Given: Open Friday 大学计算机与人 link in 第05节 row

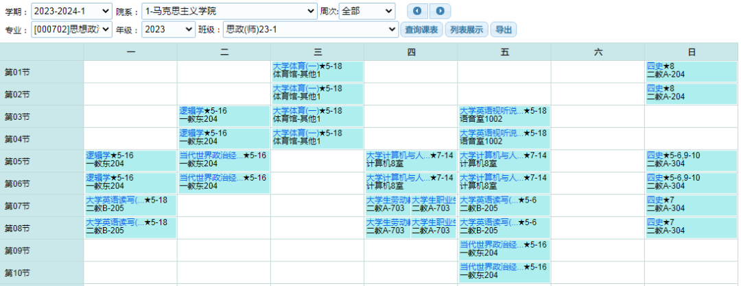Looking at the screenshot, I should tap(491, 155).
